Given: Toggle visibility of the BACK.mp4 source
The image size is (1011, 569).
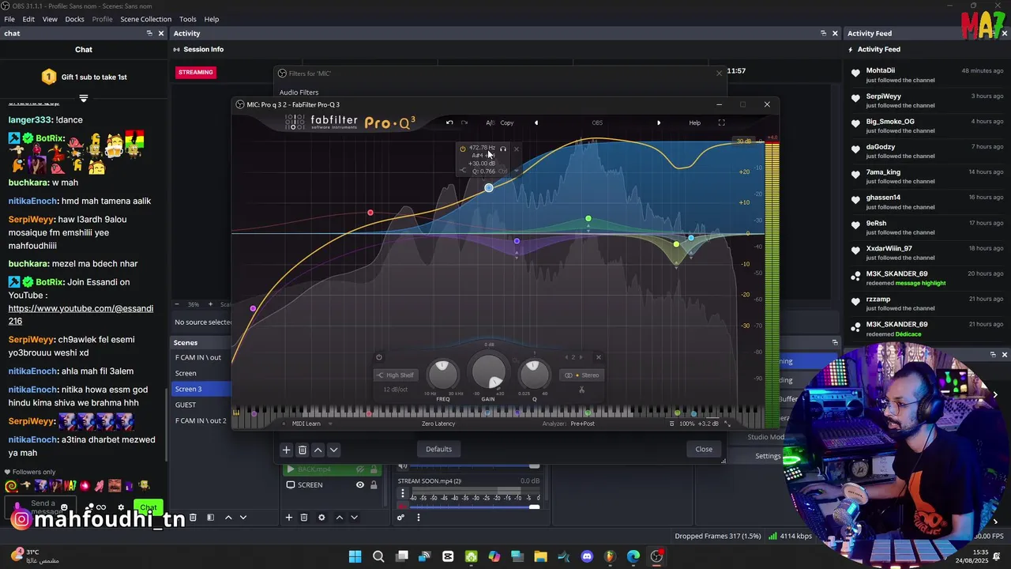Looking at the screenshot, I should point(360,469).
